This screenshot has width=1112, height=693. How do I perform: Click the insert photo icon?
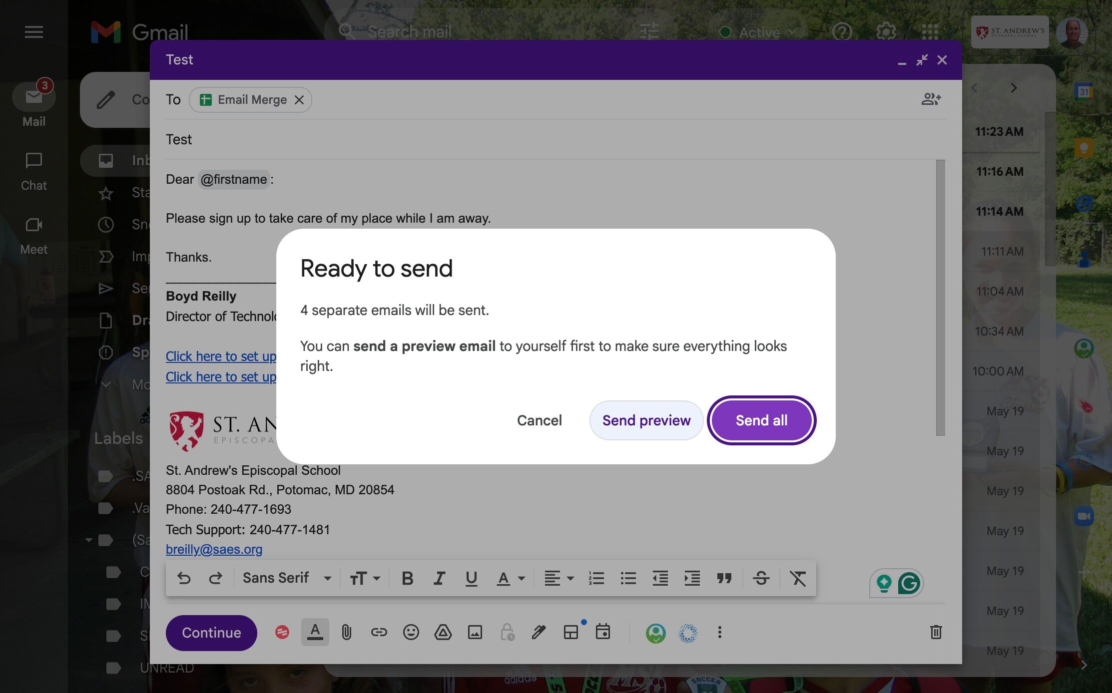(475, 633)
